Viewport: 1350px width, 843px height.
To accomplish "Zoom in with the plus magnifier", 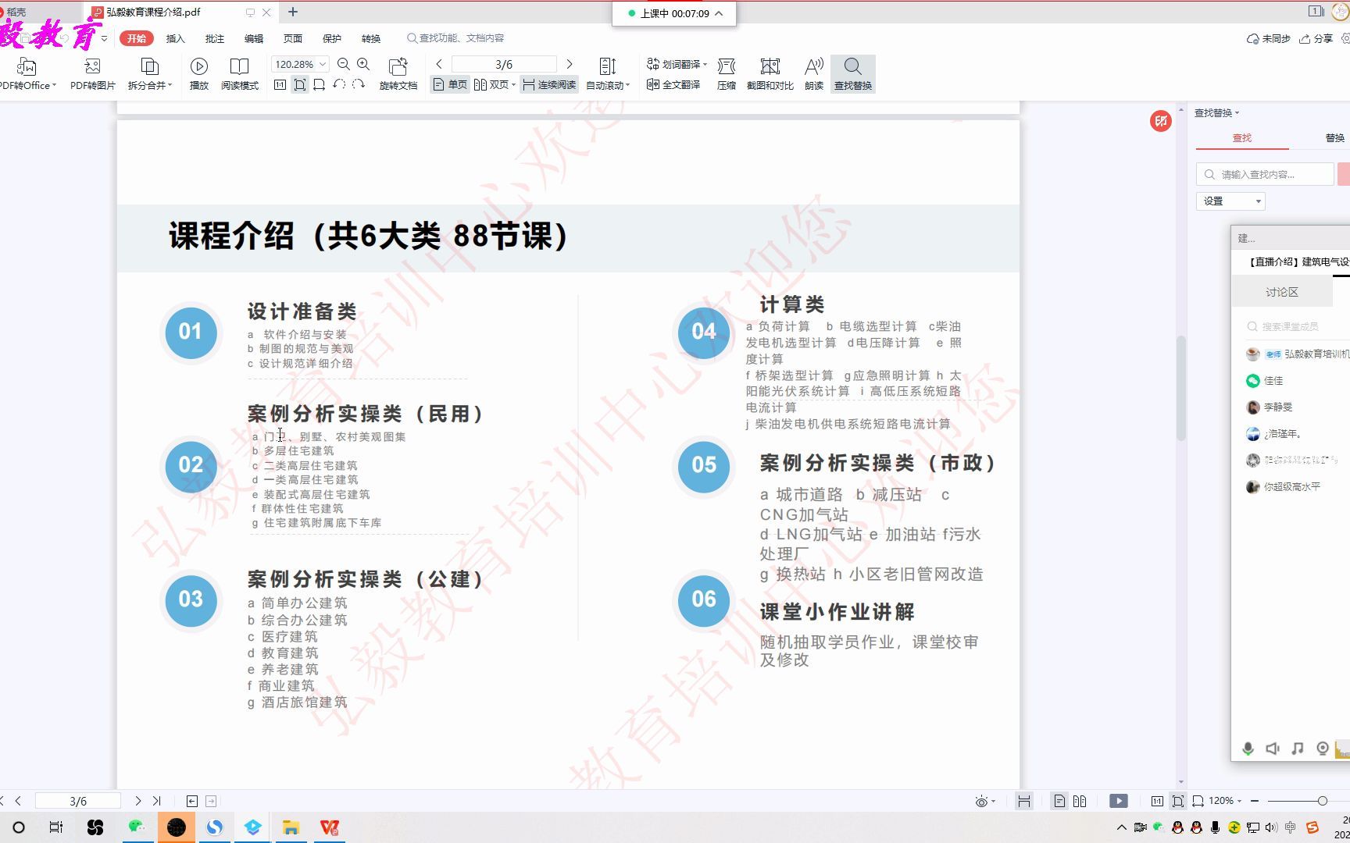I will pyautogui.click(x=363, y=65).
